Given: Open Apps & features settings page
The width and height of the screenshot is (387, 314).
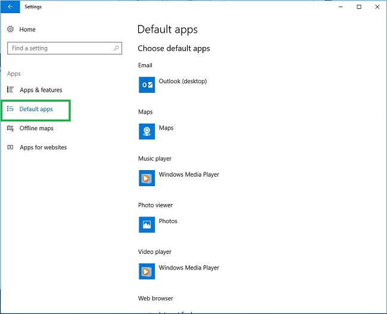Looking at the screenshot, I should pyautogui.click(x=40, y=90).
